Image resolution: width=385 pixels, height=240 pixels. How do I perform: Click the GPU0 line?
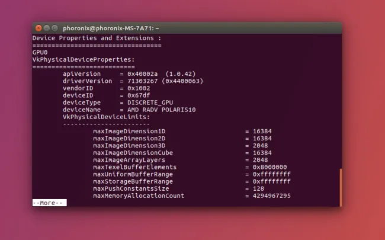click(x=40, y=52)
